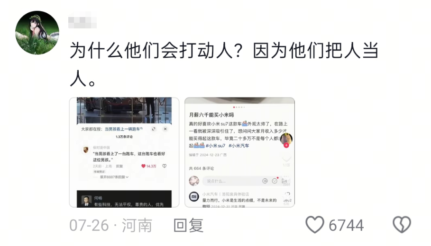Dislike the comment via broken heart icon
The image size is (431, 246).
[x=402, y=225]
